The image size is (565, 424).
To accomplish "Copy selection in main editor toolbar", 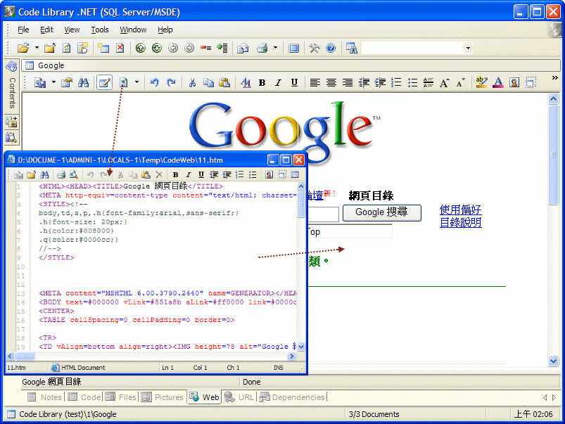I will 208,82.
